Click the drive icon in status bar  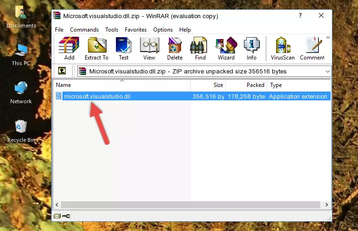tap(57, 216)
